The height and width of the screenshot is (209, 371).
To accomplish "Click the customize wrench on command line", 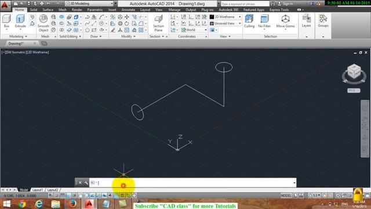I will point(86,183).
